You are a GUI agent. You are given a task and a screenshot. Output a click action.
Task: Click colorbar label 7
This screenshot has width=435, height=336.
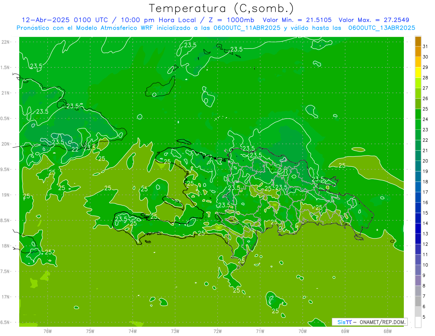424,296
